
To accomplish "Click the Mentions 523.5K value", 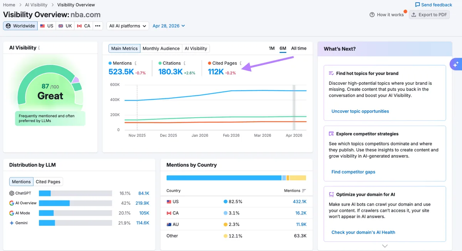I will [x=121, y=72].
